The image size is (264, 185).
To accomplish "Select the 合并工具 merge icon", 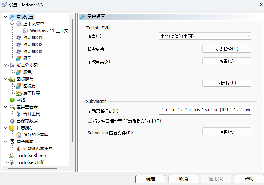I will pyautogui.click(x=19, y=114).
